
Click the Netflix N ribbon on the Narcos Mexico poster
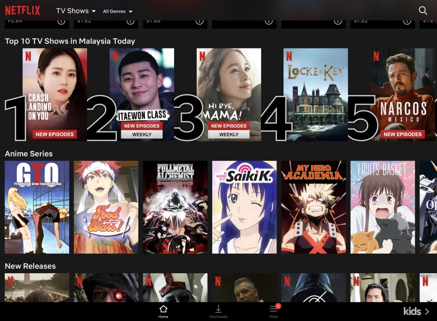376,56
